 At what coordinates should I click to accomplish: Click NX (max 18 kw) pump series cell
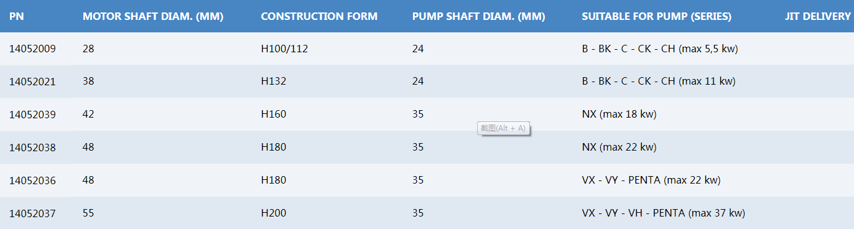pos(620,115)
